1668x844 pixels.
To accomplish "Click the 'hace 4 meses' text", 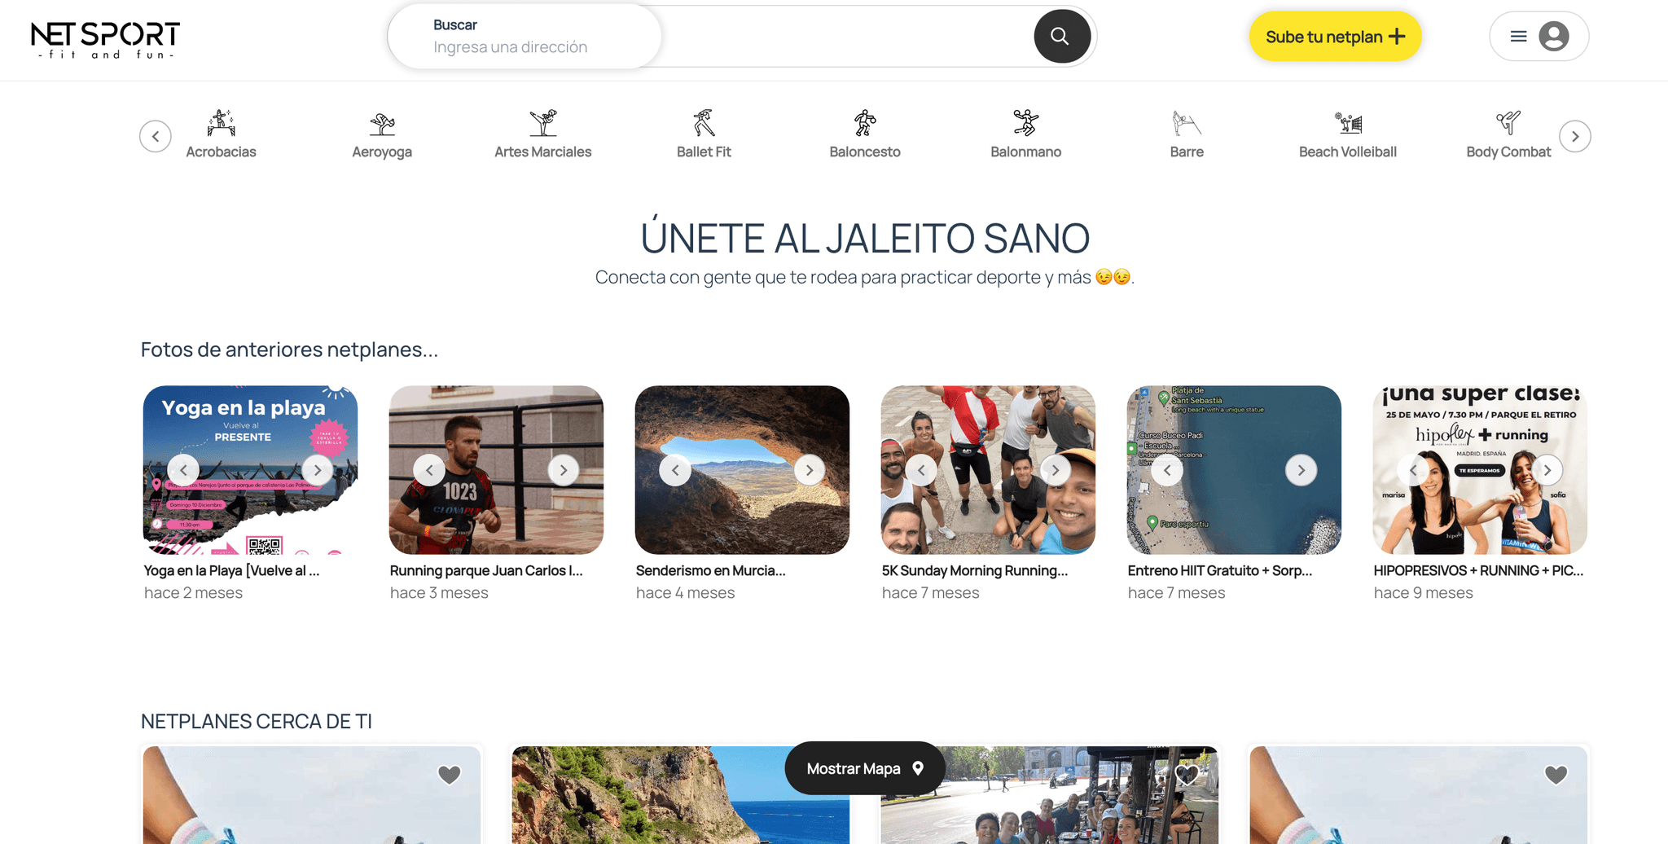I will pos(686,593).
